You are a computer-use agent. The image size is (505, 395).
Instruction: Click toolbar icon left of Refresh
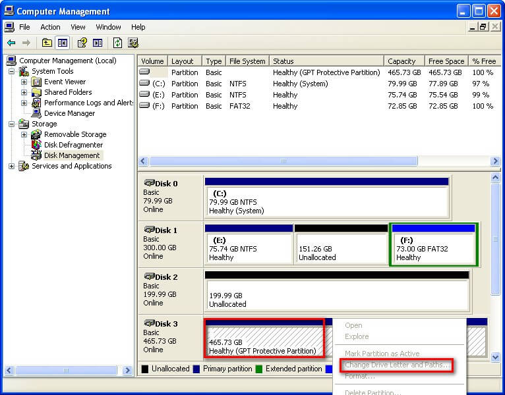[x=98, y=43]
